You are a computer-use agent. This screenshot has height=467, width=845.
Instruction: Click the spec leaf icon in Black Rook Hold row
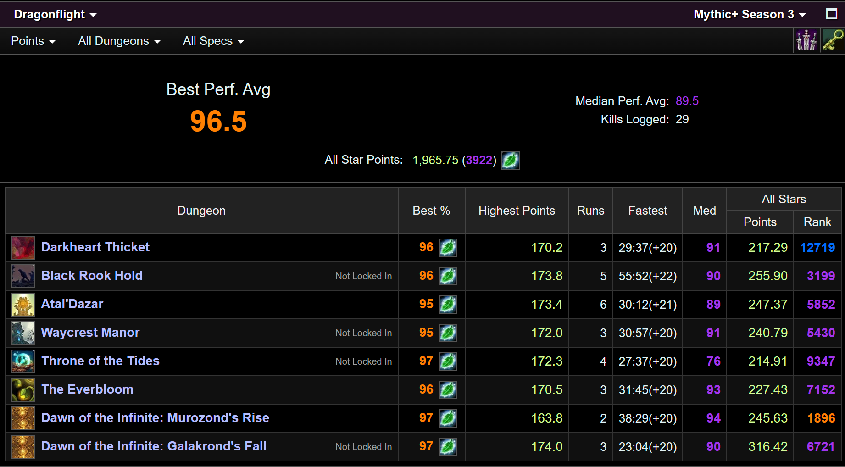(x=448, y=276)
